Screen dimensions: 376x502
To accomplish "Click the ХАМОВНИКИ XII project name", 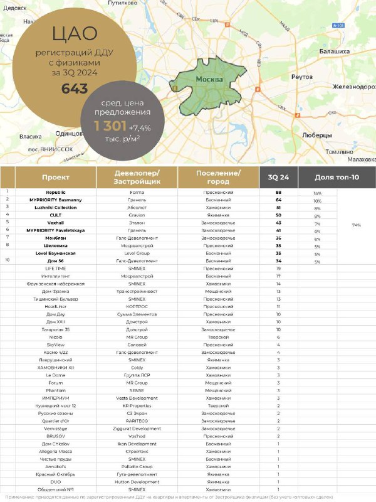I will pos(56,368).
